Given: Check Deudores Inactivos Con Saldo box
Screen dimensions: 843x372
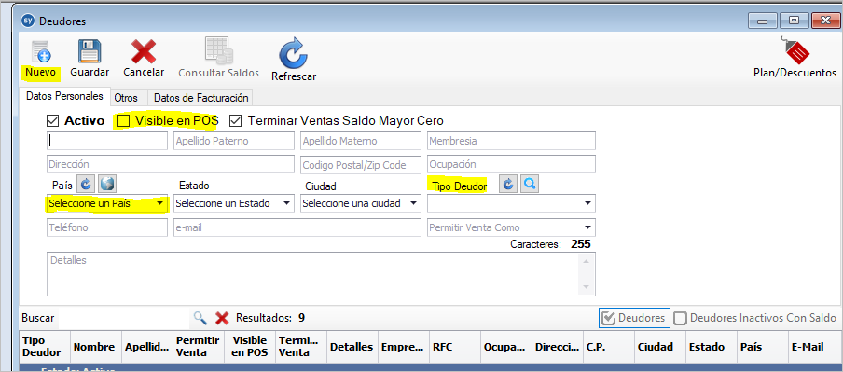Looking at the screenshot, I should tap(681, 318).
